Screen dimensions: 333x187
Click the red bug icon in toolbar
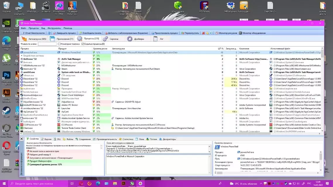tap(203, 33)
